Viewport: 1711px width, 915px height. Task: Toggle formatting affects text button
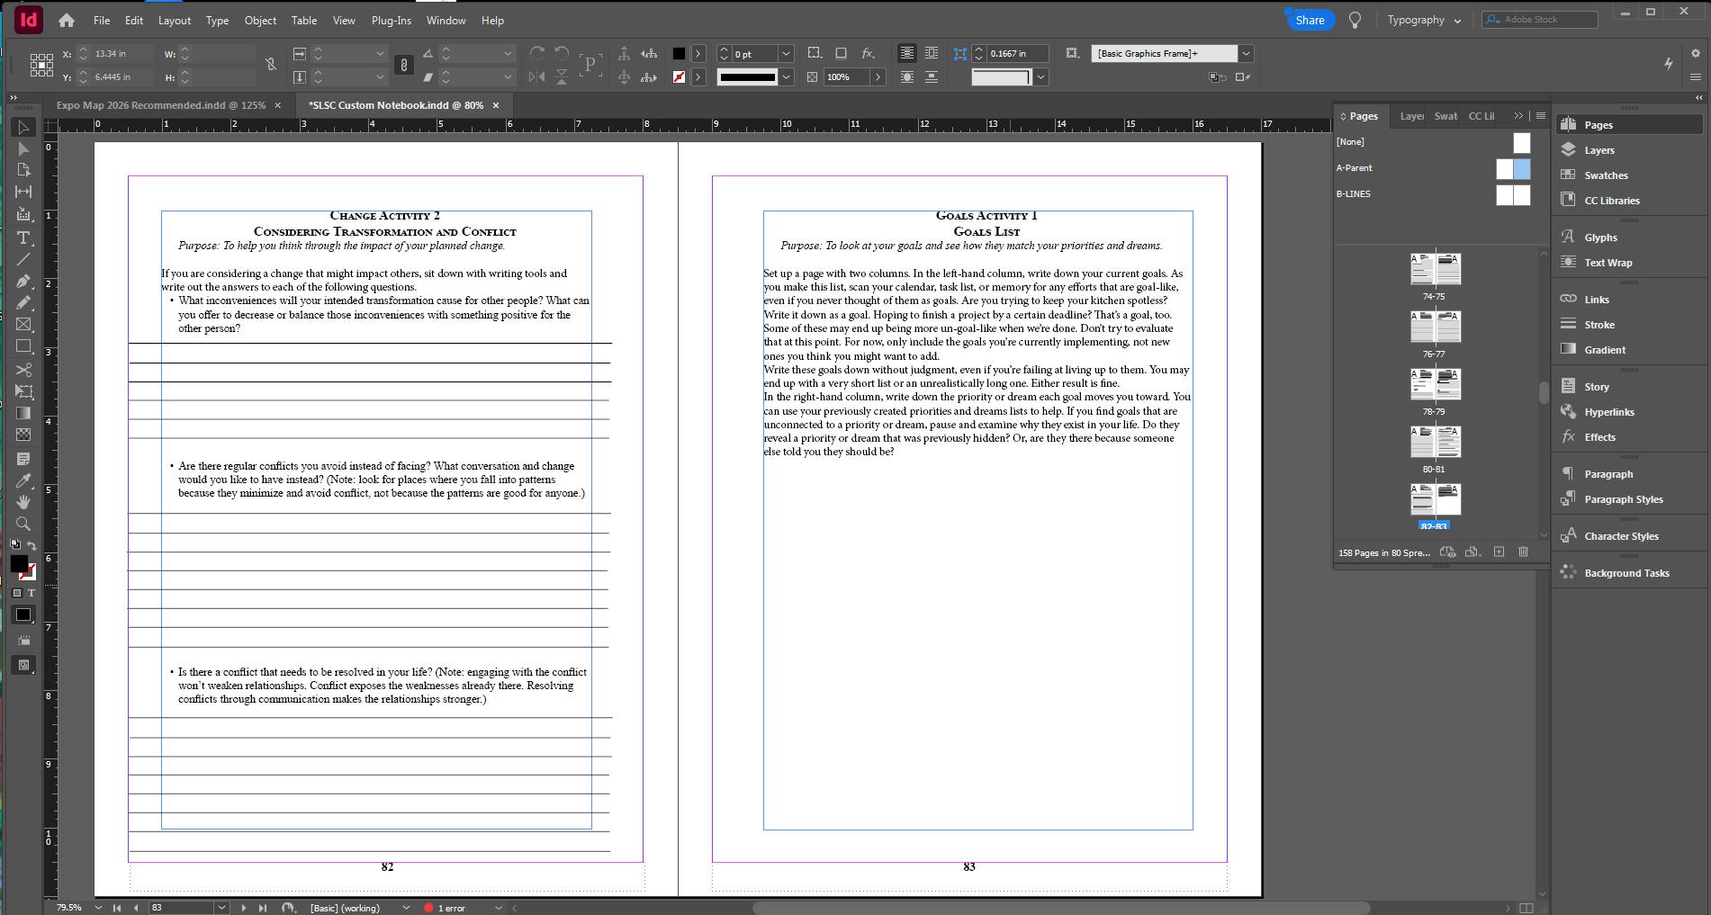click(x=32, y=593)
